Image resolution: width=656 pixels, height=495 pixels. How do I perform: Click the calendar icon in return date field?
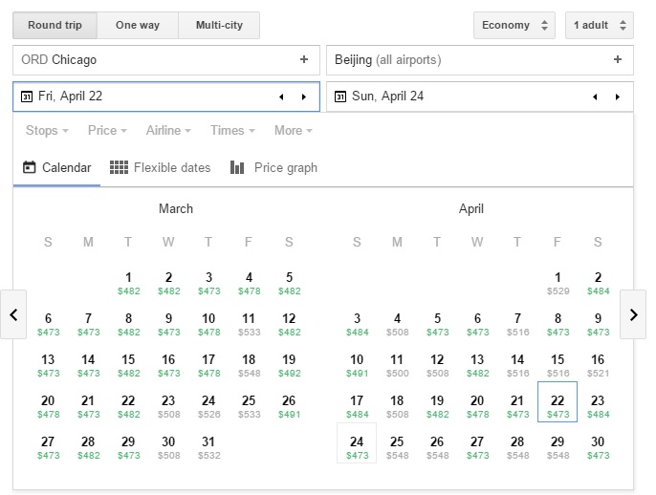point(340,97)
